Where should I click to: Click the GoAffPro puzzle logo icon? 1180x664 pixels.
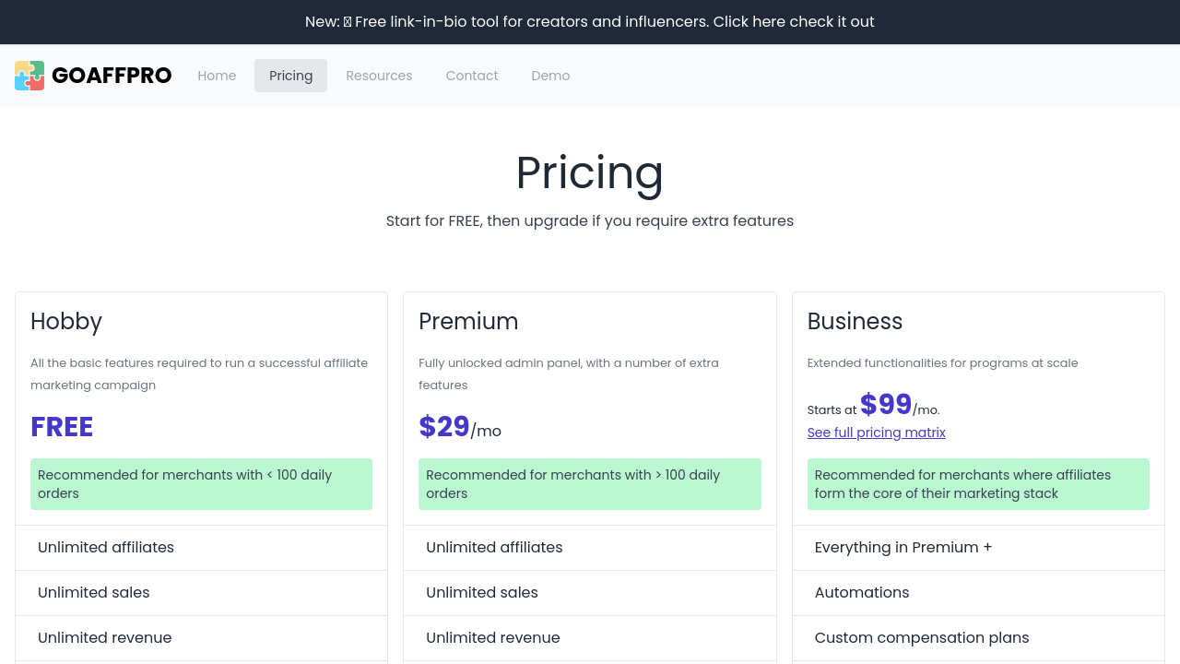pos(29,76)
